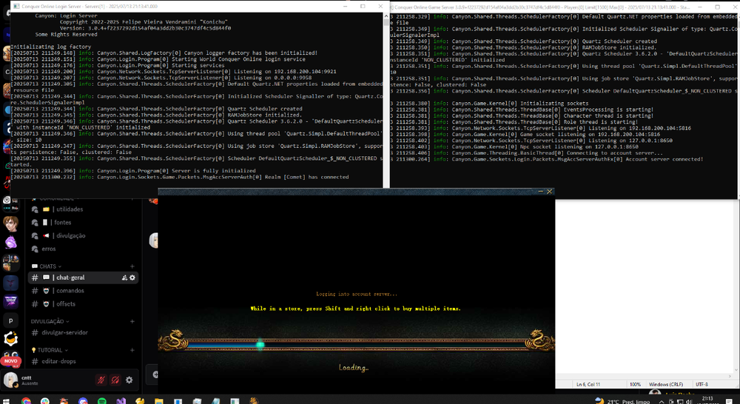Launch Google Chrome from the taskbar
This screenshot has height=404, width=740.
pyautogui.click(x=27, y=400)
